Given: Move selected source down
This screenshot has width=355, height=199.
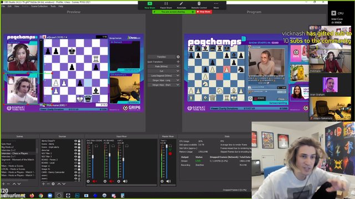Looking at the screenshot, I should (x=64, y=184).
